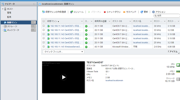Check the box for 192.168.11.140

tap(44, 26)
